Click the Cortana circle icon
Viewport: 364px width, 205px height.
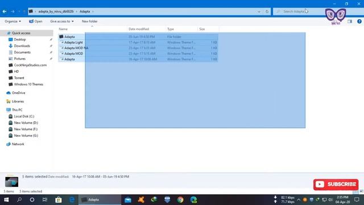pos(32,200)
